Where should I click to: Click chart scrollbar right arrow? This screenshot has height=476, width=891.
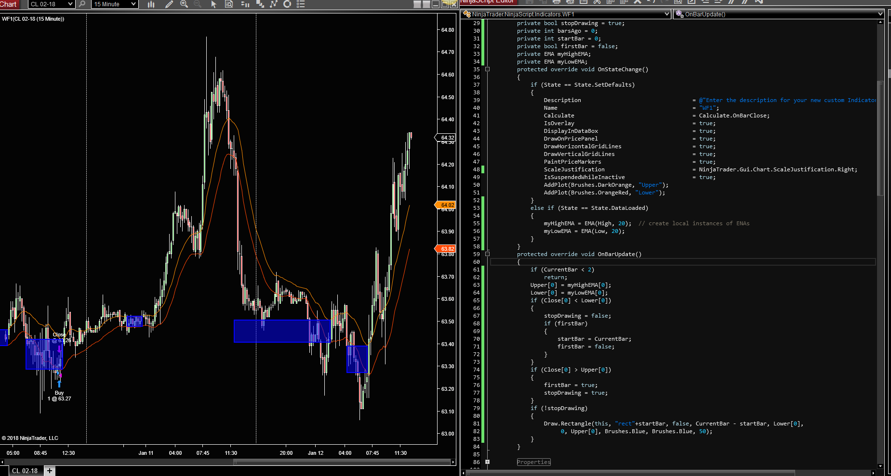pos(453,462)
